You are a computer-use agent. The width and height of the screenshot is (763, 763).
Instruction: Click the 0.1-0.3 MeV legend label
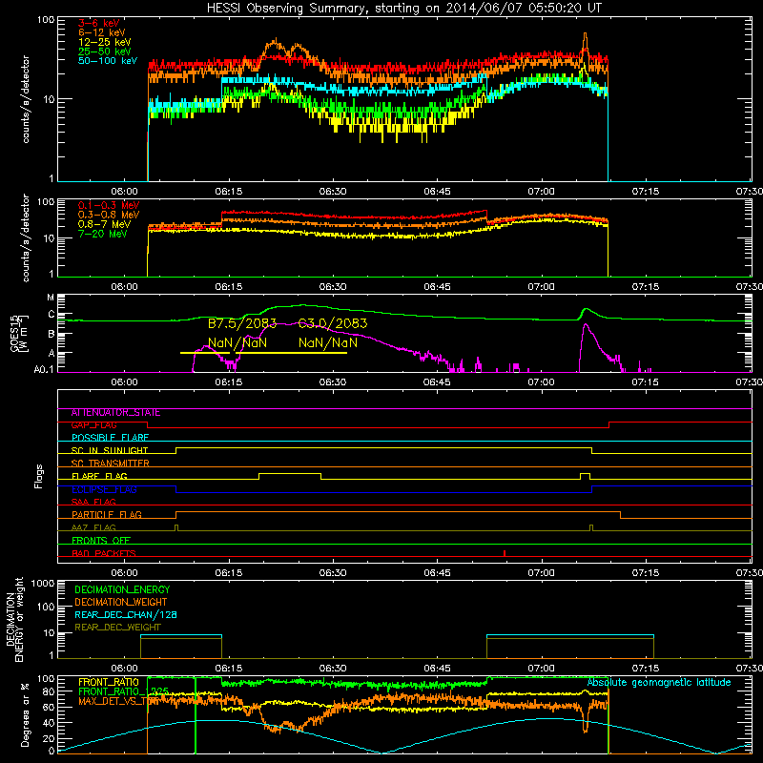[x=109, y=205]
